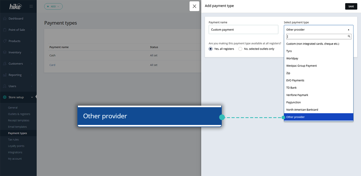Viewport: 361px width, 176px height.
Task: Toggle the hamburger menu icon
Action: pos(31,6)
